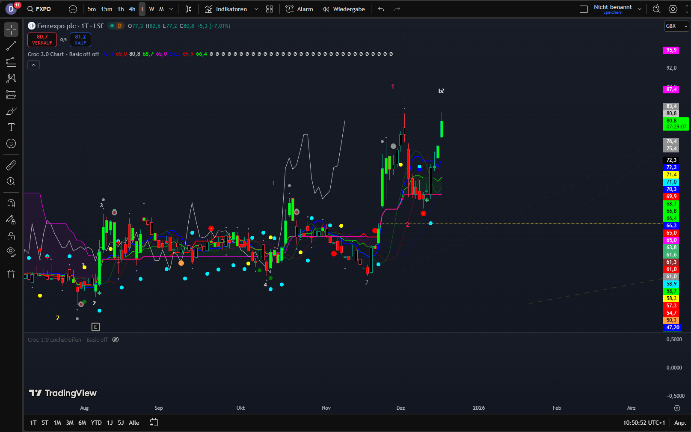This screenshot has height=432, width=691.
Task: Expand the timeframe interval dropdown arrow
Action: pyautogui.click(x=171, y=9)
